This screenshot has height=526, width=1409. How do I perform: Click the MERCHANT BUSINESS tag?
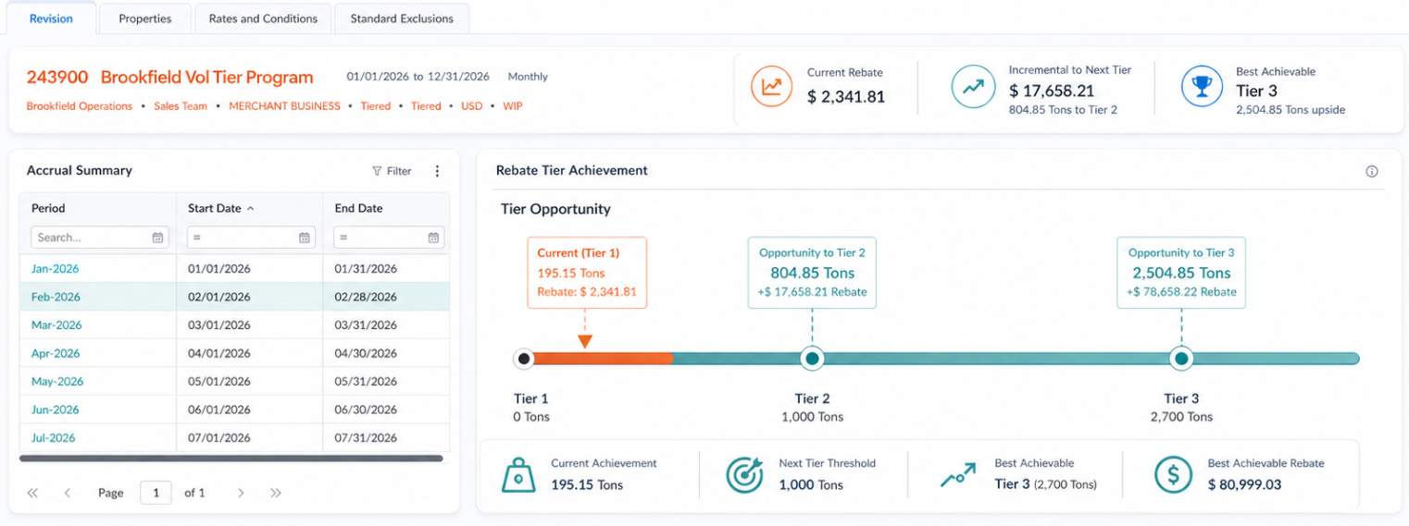coord(284,106)
